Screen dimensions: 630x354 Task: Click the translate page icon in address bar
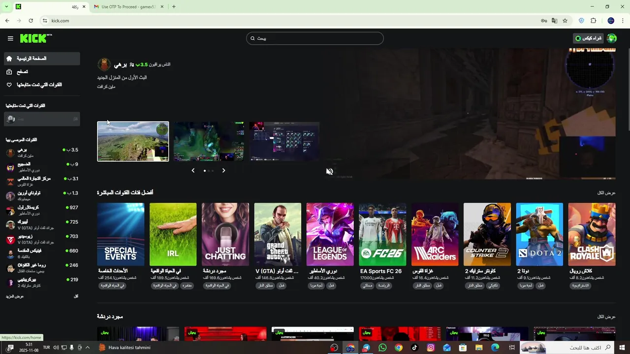click(x=554, y=21)
